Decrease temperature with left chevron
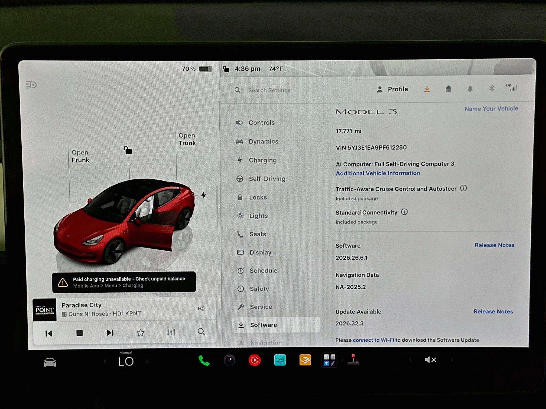 click(x=105, y=361)
